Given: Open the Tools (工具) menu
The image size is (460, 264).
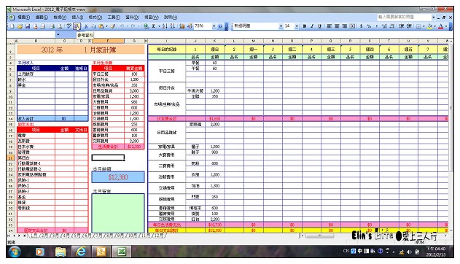Looking at the screenshot, I should [x=114, y=18].
